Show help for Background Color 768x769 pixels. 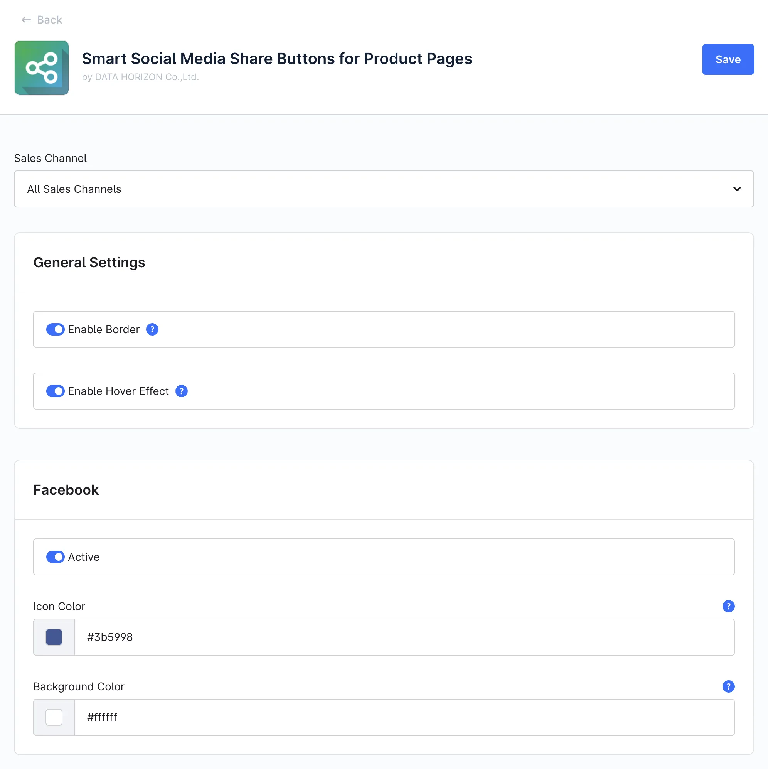click(728, 686)
